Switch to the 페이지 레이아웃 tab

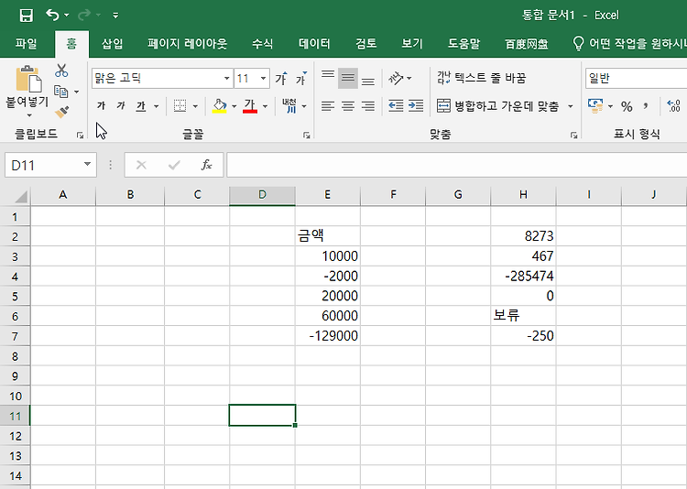[188, 44]
